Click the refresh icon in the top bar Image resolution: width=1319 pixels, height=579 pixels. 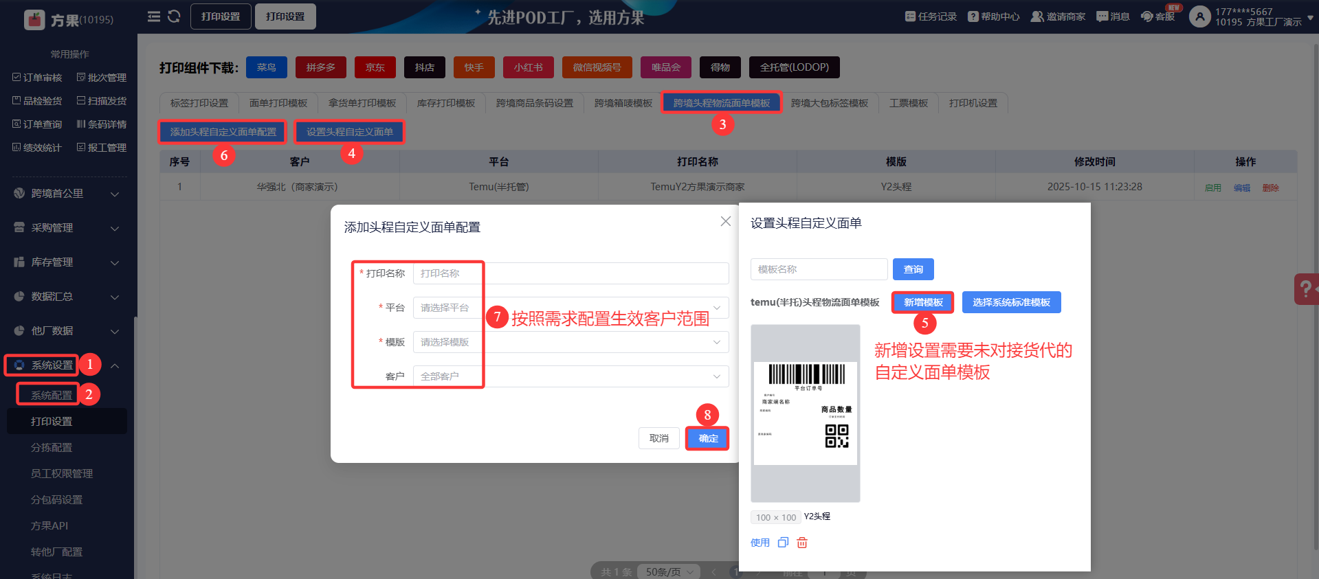tap(174, 16)
